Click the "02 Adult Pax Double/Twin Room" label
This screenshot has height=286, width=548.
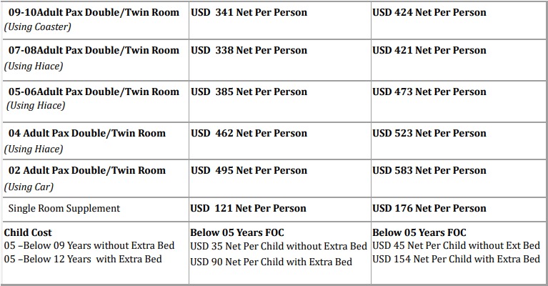click(x=86, y=171)
